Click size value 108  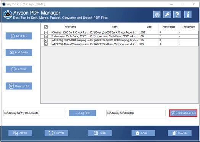142,36
